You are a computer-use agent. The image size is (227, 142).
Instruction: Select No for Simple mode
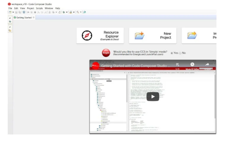tap(180, 53)
